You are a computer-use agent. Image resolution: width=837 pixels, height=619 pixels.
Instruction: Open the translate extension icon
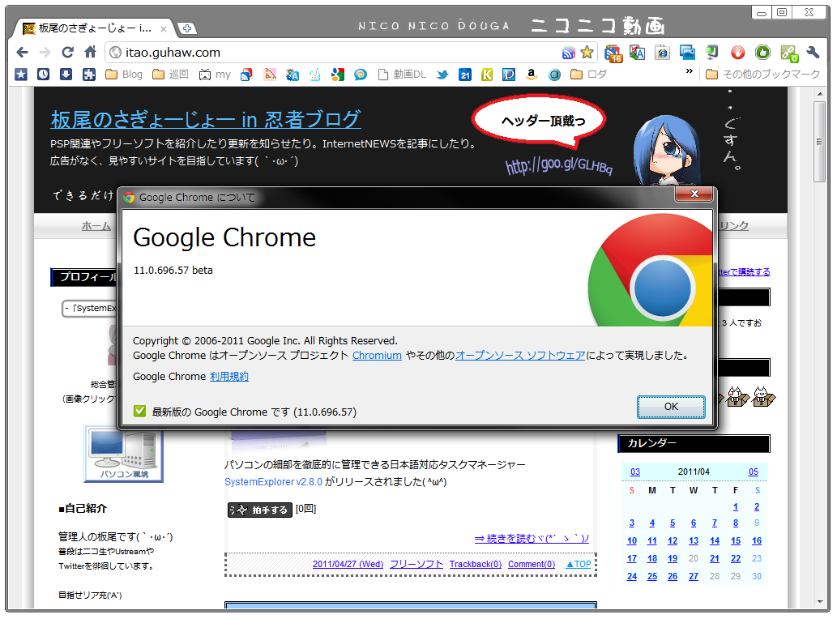[x=637, y=53]
